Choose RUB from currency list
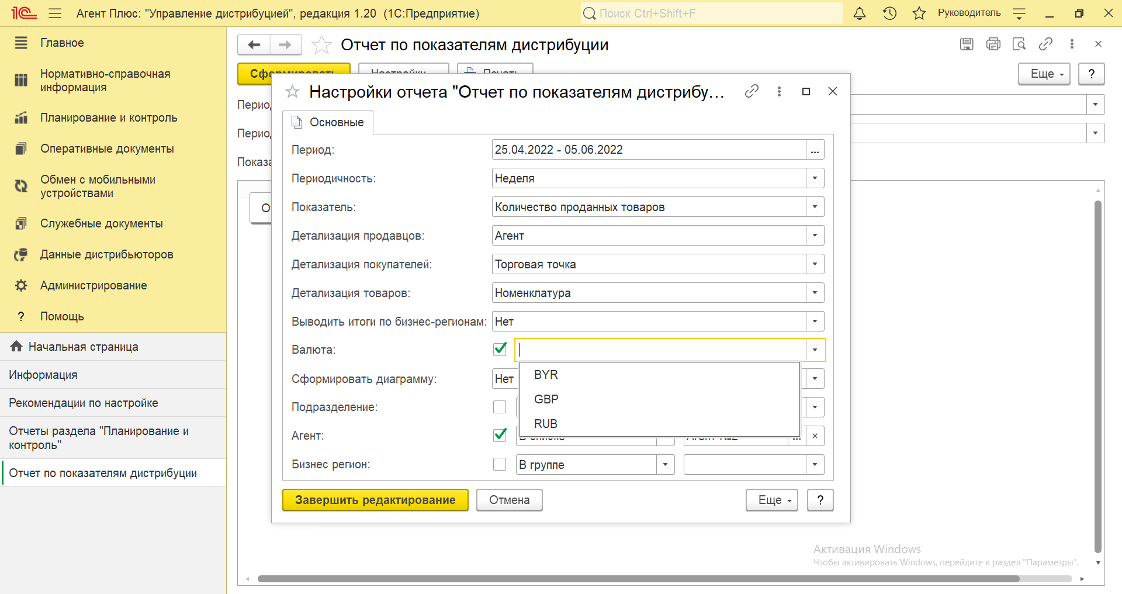The height and width of the screenshot is (594, 1122). [x=659, y=424]
